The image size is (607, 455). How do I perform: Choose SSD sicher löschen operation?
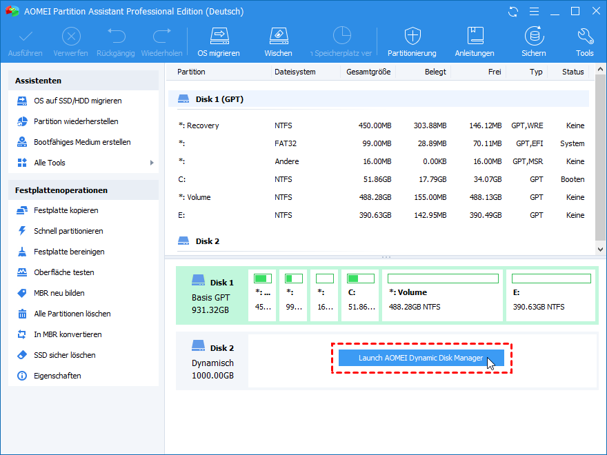pyautogui.click(x=64, y=355)
